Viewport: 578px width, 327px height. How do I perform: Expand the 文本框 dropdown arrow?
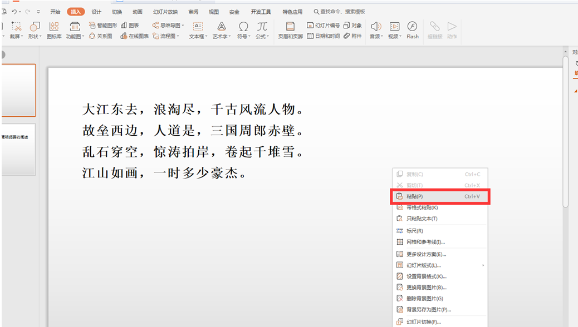pyautogui.click(x=207, y=37)
